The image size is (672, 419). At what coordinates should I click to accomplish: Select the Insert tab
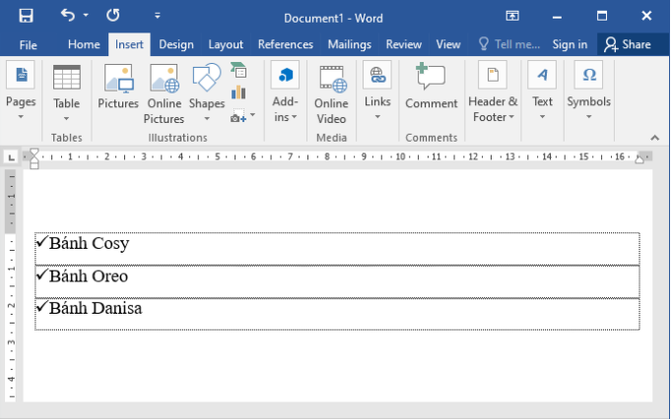point(129,44)
